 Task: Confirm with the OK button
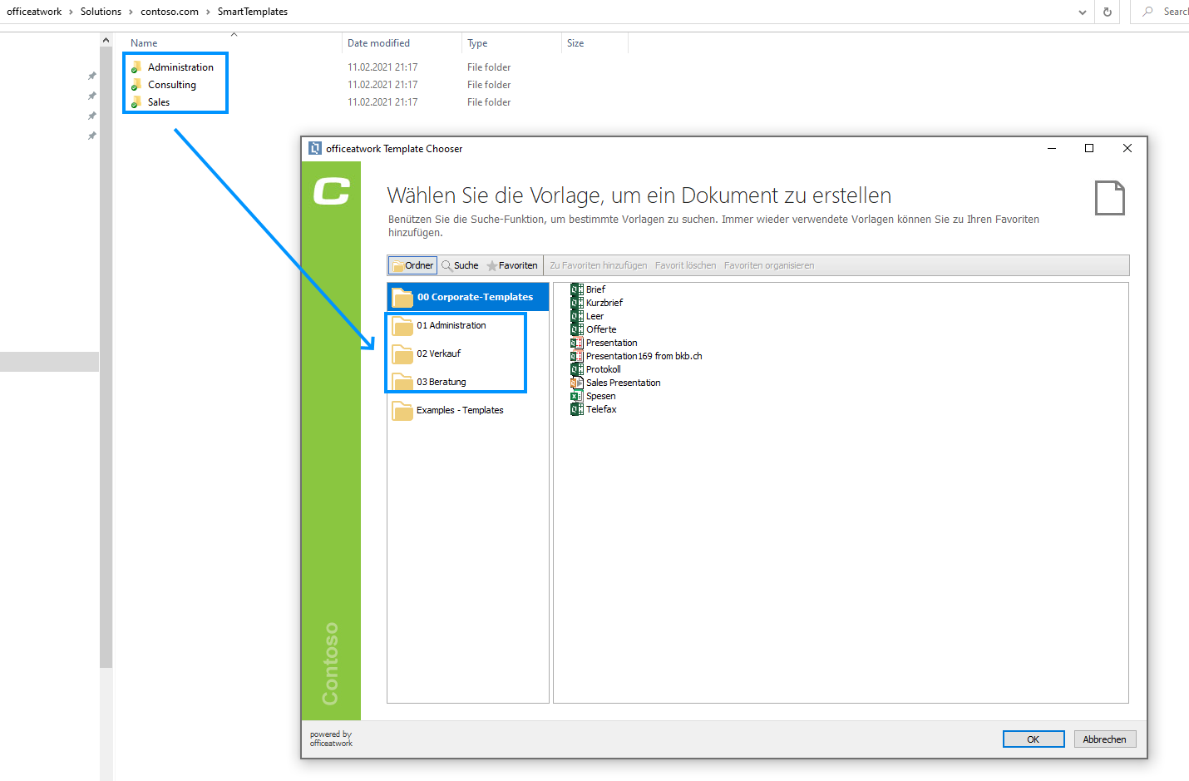[1034, 739]
